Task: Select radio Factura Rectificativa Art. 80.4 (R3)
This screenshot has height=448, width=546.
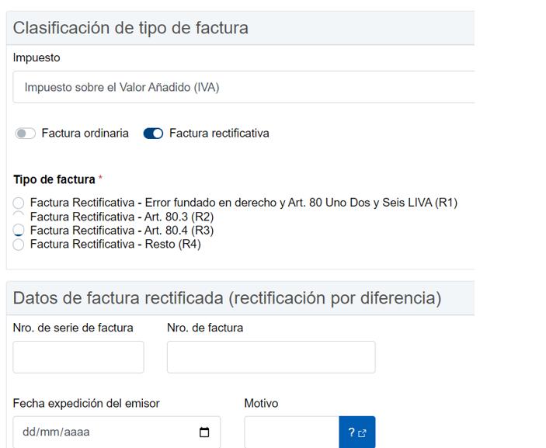Action: click(19, 231)
